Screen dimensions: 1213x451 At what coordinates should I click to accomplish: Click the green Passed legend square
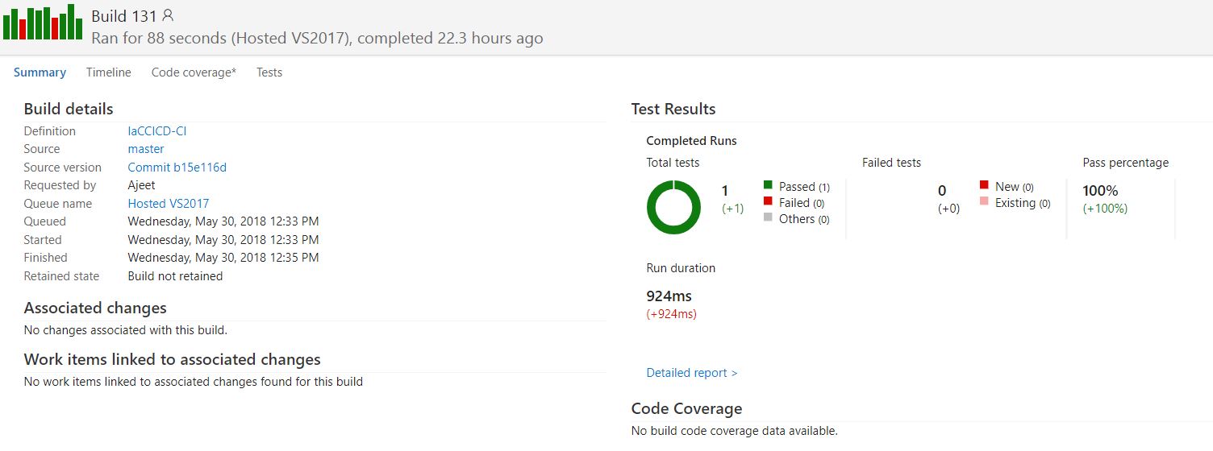(768, 185)
